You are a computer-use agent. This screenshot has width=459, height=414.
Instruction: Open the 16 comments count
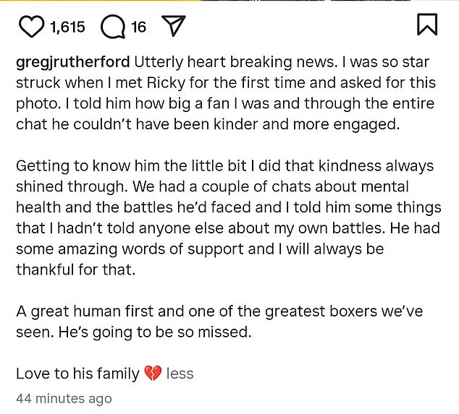click(138, 27)
